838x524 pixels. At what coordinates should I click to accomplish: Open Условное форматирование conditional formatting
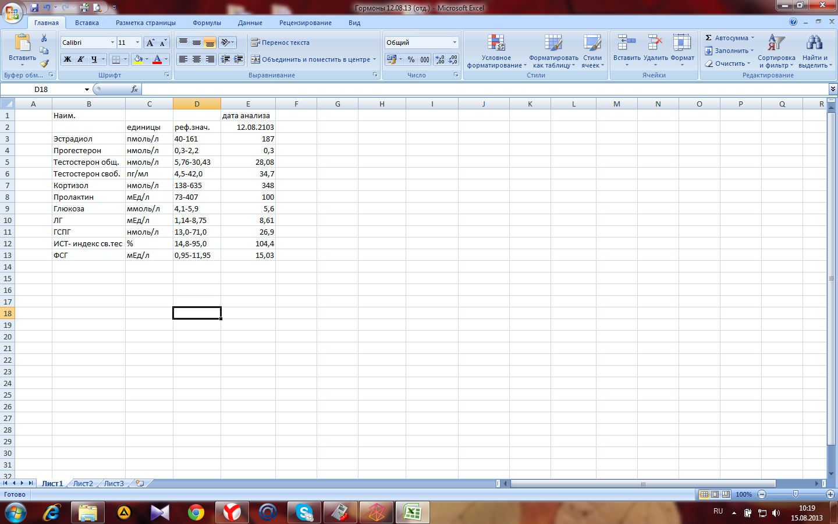click(496, 51)
